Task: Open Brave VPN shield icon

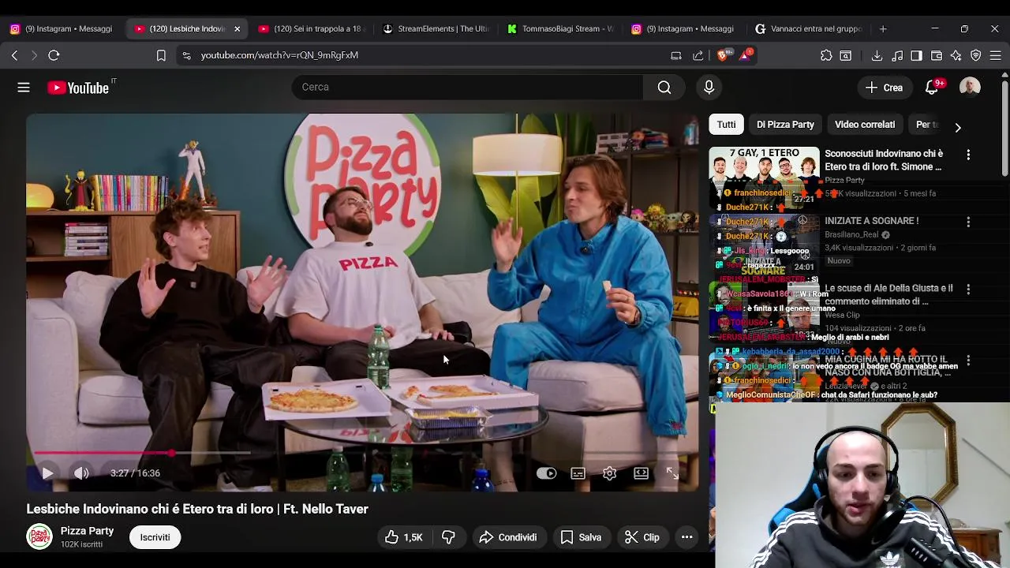Action: click(x=976, y=55)
